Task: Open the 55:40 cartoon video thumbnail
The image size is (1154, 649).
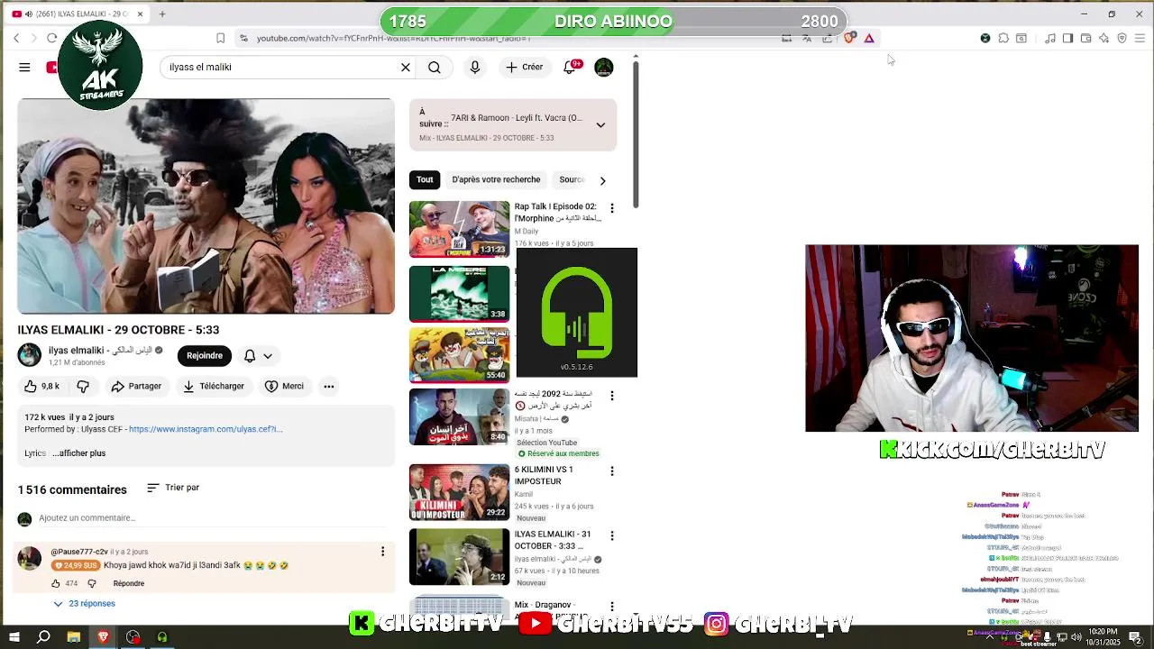Action: pos(459,355)
